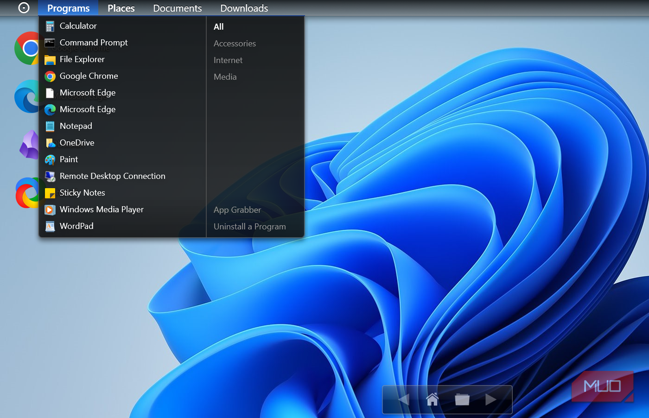This screenshot has height=418, width=649.
Task: Open Calculator from the Programs list
Action: click(78, 26)
